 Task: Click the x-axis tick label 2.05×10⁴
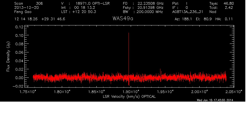click(x=234, y=92)
